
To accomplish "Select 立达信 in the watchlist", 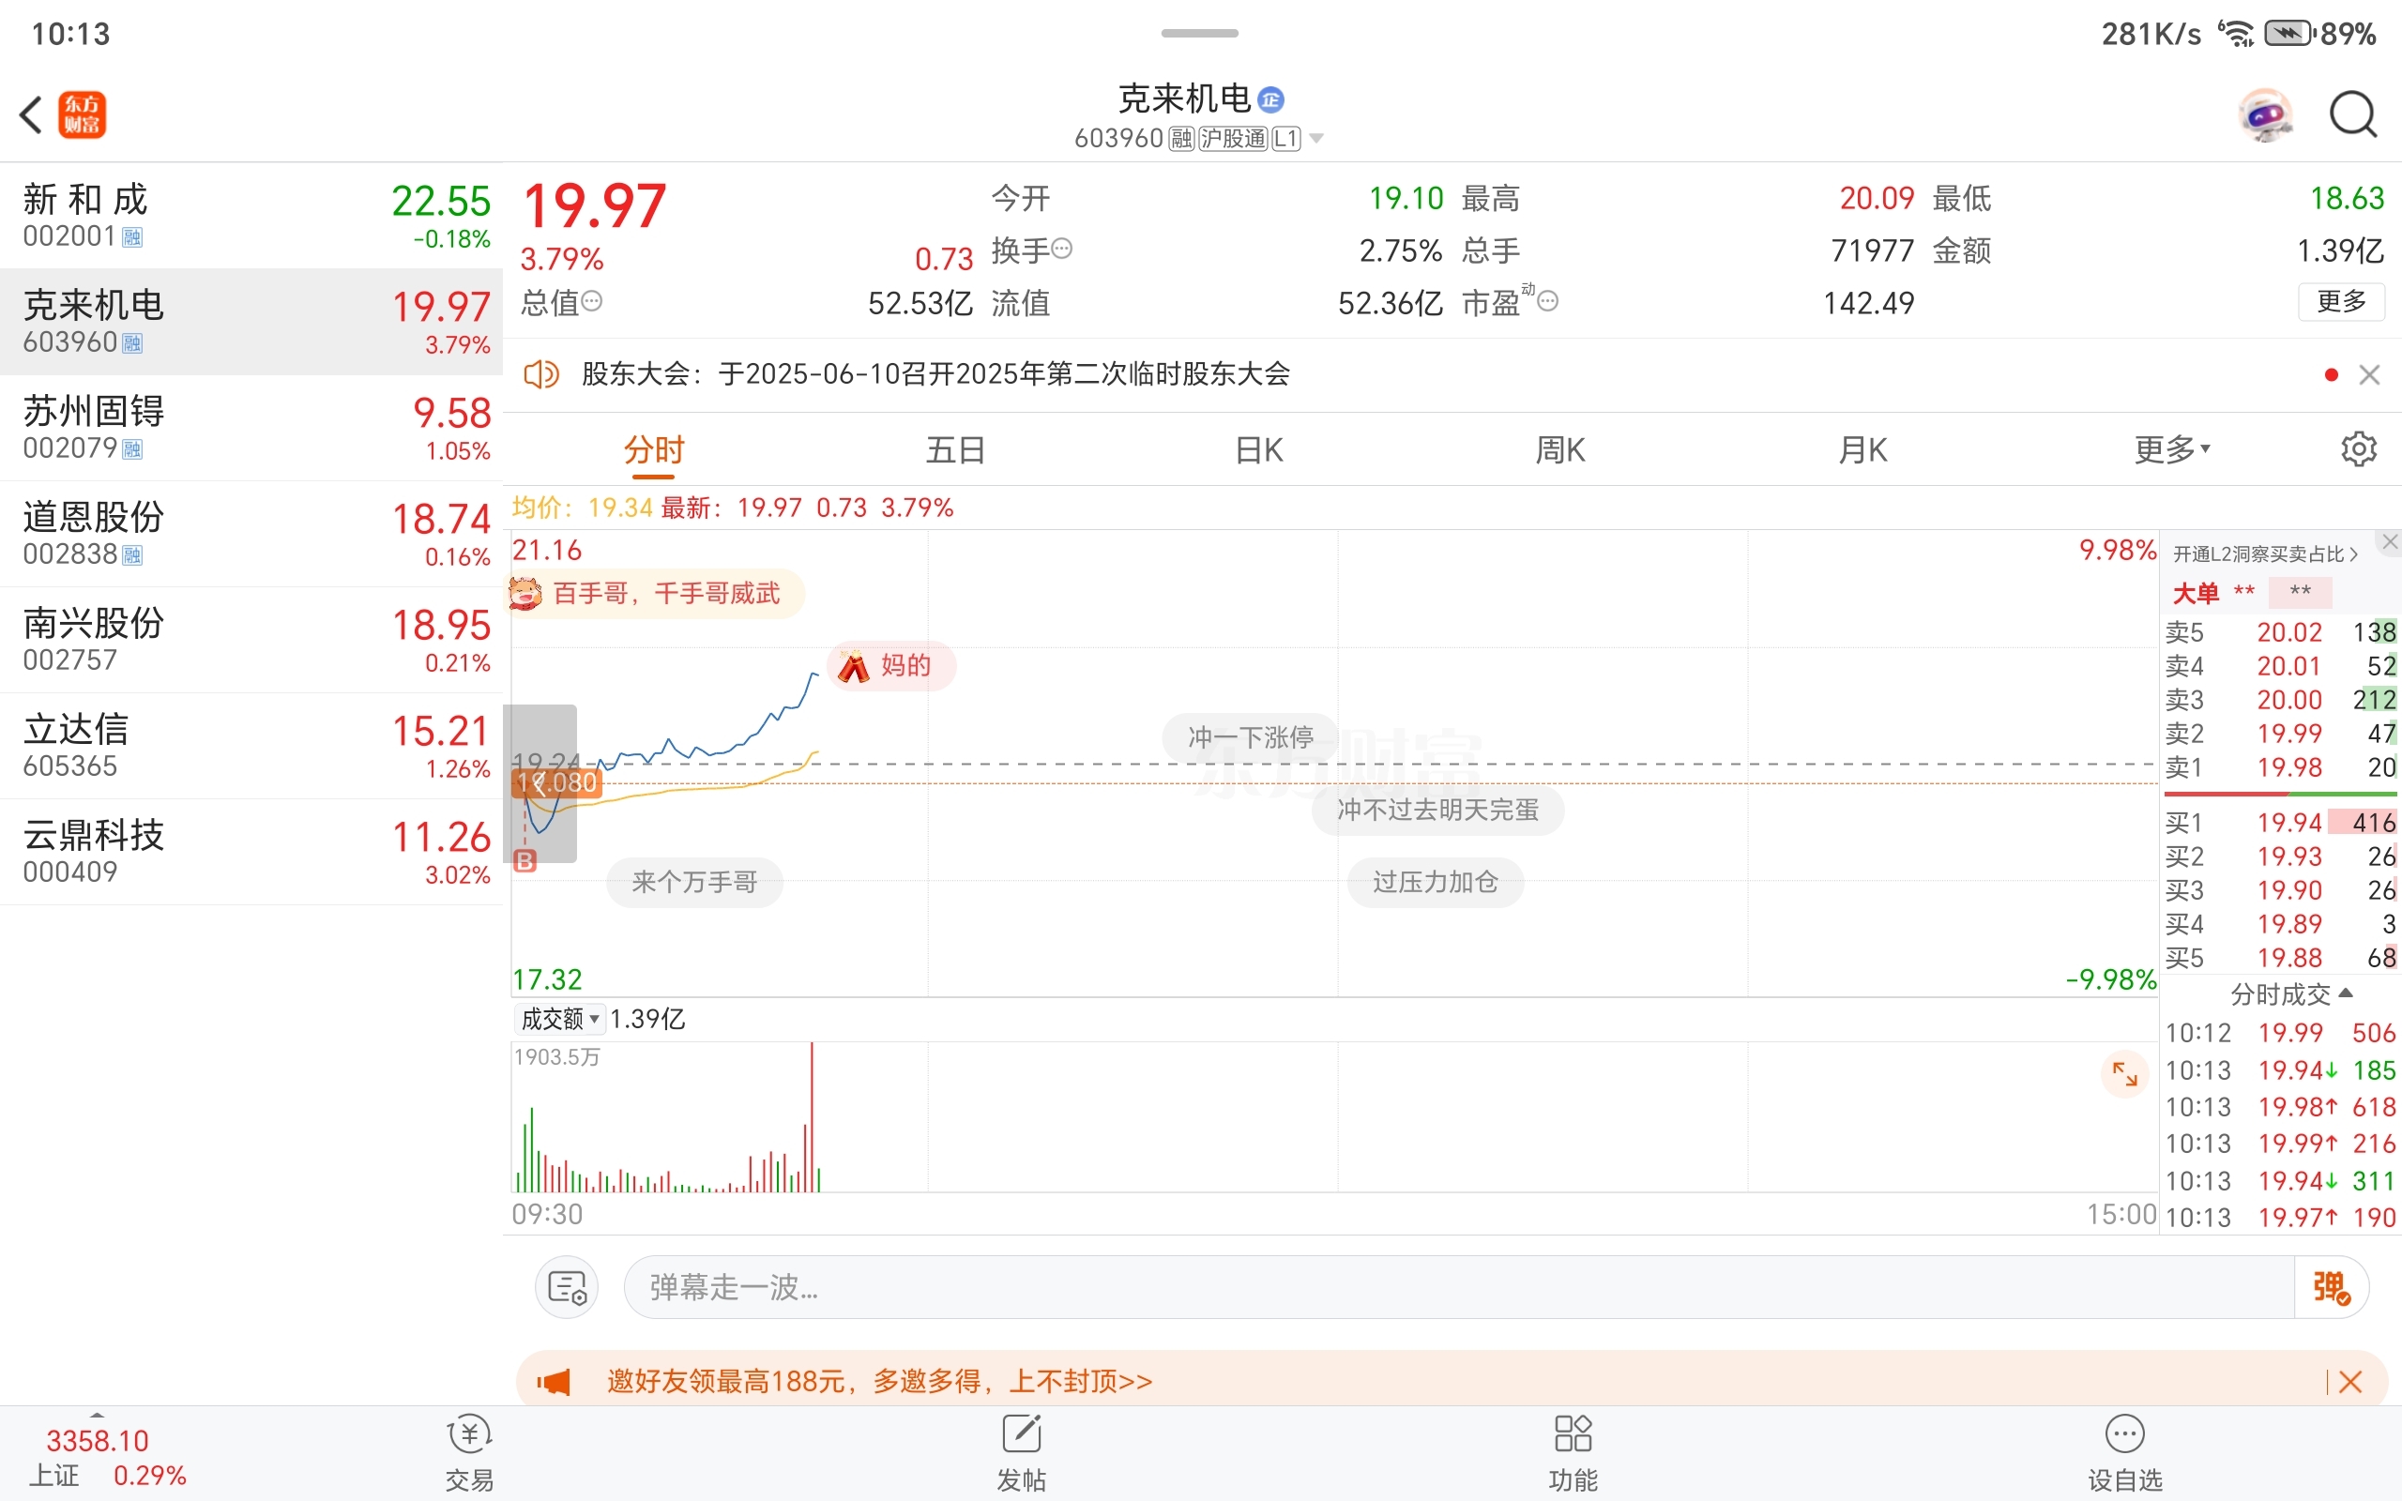I will pos(251,747).
